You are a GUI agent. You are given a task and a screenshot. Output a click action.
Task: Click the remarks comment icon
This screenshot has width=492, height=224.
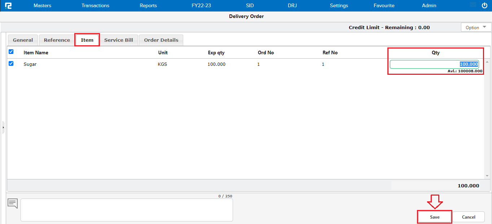(13, 204)
